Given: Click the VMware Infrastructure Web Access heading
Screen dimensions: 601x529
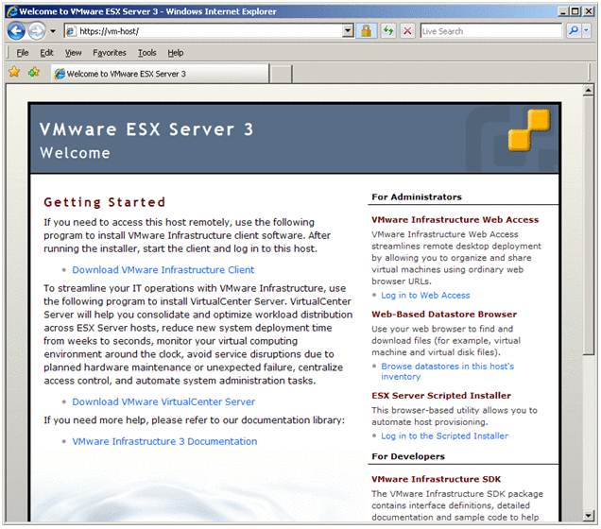Looking at the screenshot, I should click(455, 220).
